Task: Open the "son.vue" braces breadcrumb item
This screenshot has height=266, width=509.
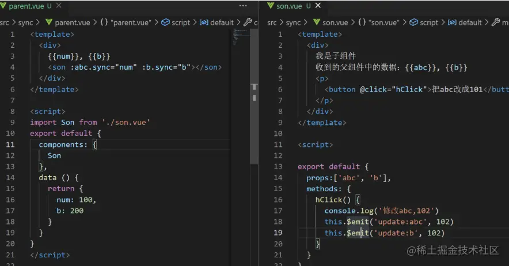Action: point(379,22)
